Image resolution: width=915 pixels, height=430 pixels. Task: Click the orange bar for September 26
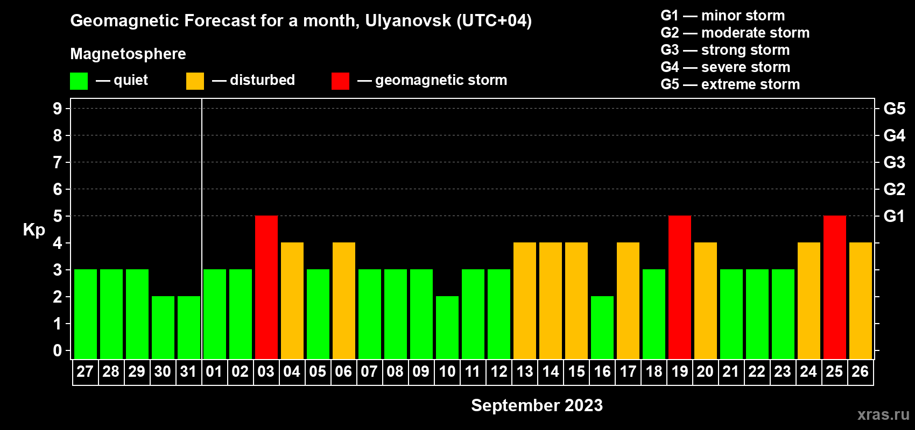coord(861,301)
